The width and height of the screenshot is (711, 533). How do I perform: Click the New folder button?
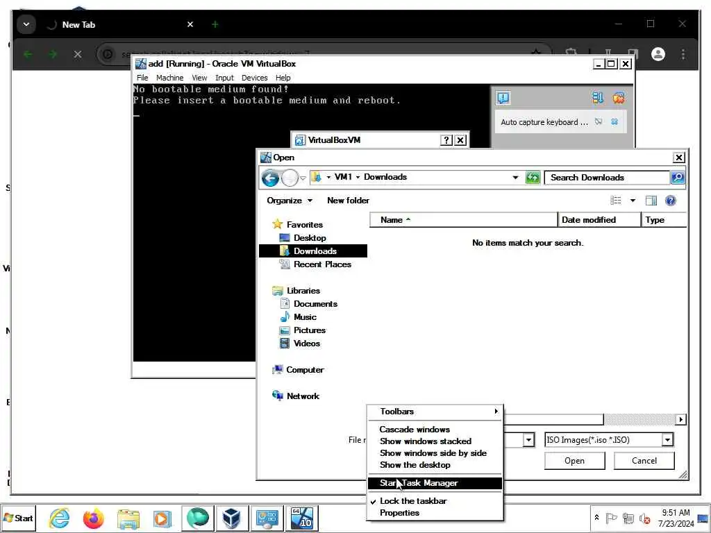[348, 201]
